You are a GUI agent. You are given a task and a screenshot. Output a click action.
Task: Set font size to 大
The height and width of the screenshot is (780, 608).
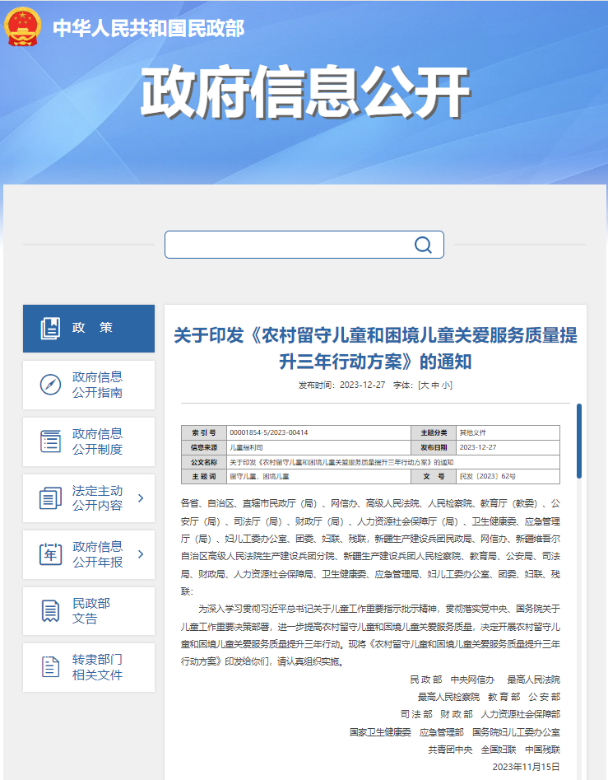(x=425, y=385)
